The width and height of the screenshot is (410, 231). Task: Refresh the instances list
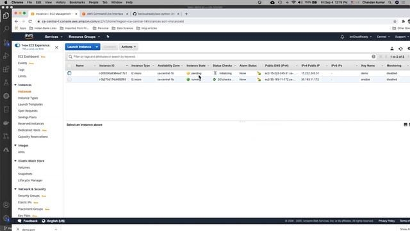[400, 49]
